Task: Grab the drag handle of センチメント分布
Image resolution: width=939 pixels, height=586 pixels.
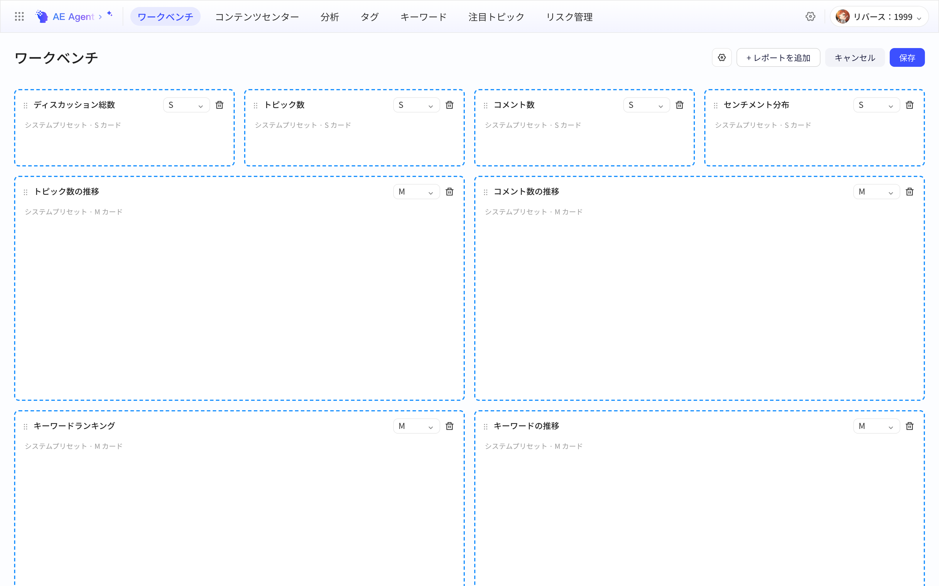Action: click(x=715, y=105)
